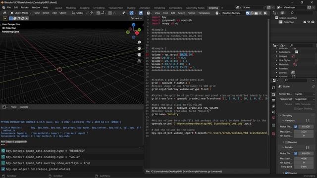Click the View menu in Python console
Screen dimensions: 317x178
click(x=14, y=107)
